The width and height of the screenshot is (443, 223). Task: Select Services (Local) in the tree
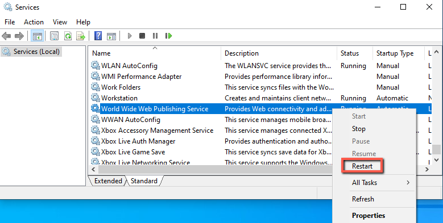[x=31, y=52]
